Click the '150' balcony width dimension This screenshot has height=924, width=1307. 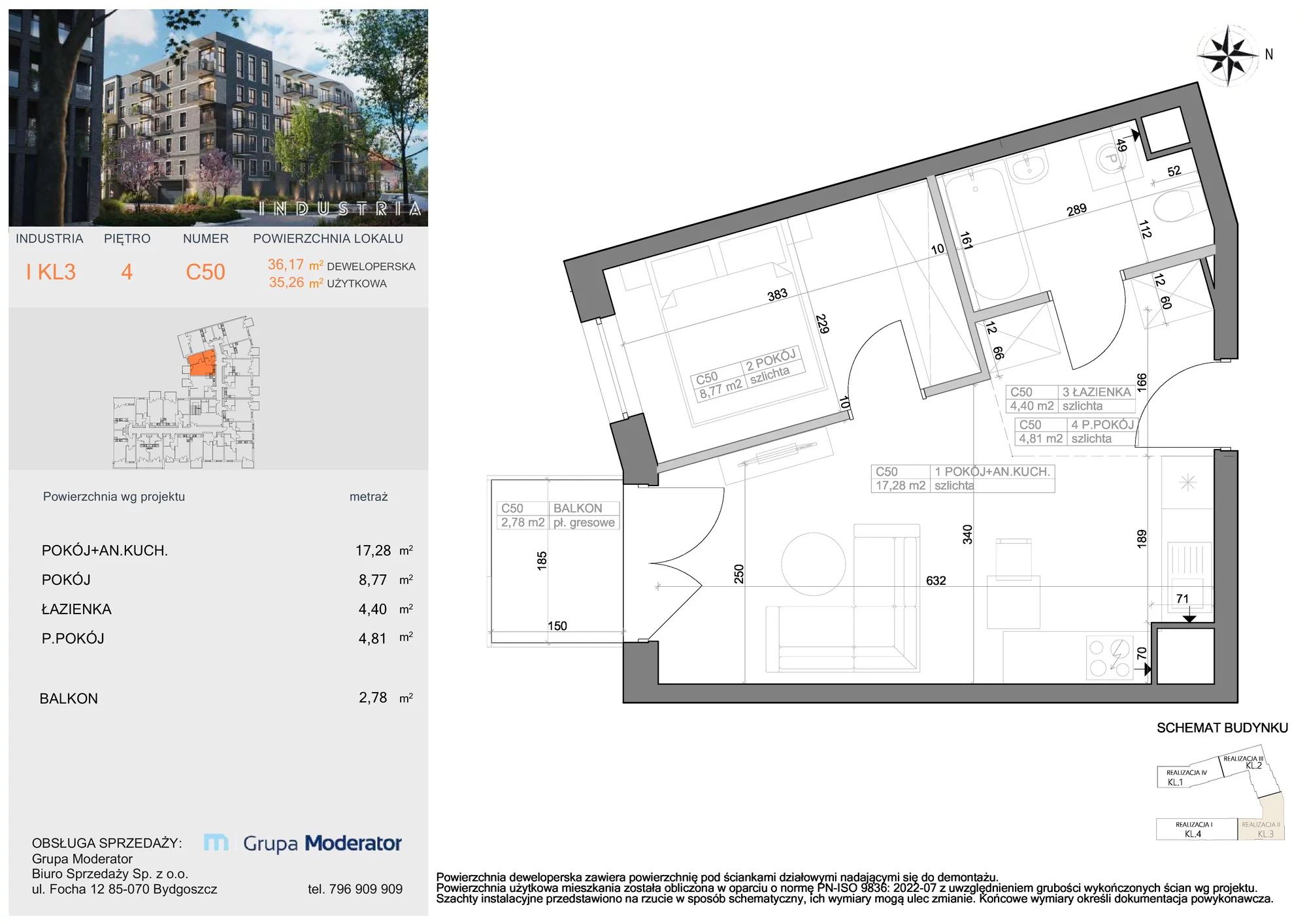coord(557,626)
